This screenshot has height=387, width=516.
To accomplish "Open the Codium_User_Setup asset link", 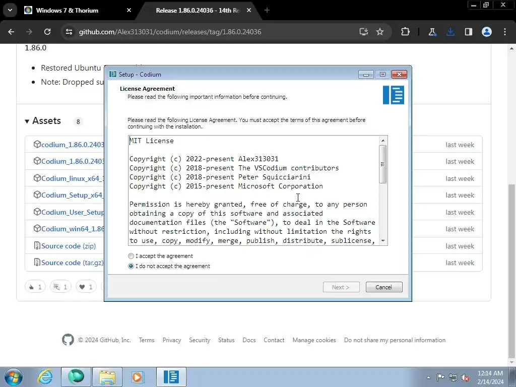I will 73,212.
